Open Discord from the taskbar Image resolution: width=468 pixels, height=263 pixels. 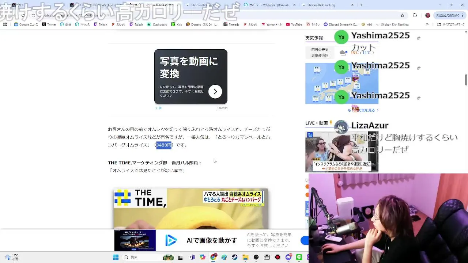tap(288, 257)
